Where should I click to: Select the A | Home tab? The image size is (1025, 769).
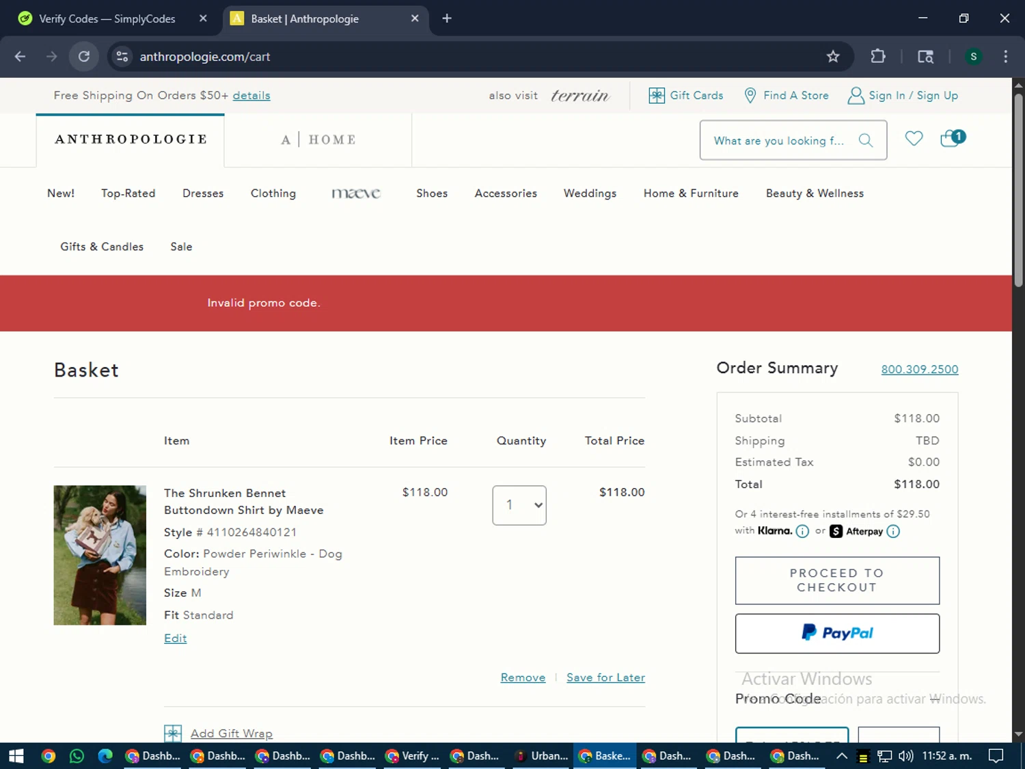(318, 139)
